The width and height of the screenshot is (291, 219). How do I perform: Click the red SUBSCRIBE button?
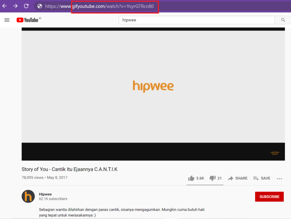pyautogui.click(x=269, y=196)
